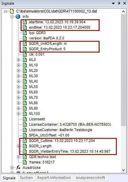128x182 pixels.
Task: Expand the $QDR_Length node
Action: [18, 146]
